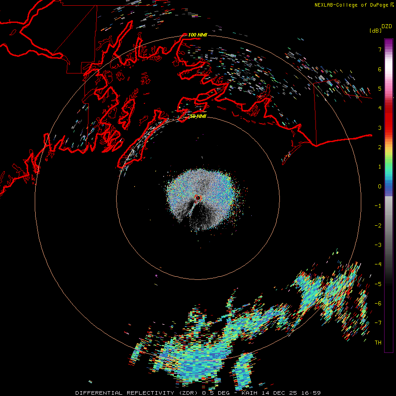Viewport: 396px width, 396px height.
Task: Click the "KAIH" station identifier
Action: [x=249, y=393]
